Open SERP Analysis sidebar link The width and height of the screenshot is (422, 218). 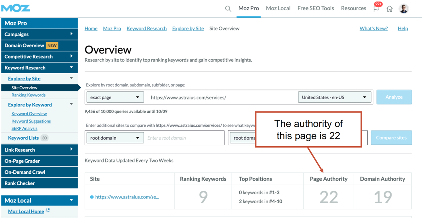point(24,128)
